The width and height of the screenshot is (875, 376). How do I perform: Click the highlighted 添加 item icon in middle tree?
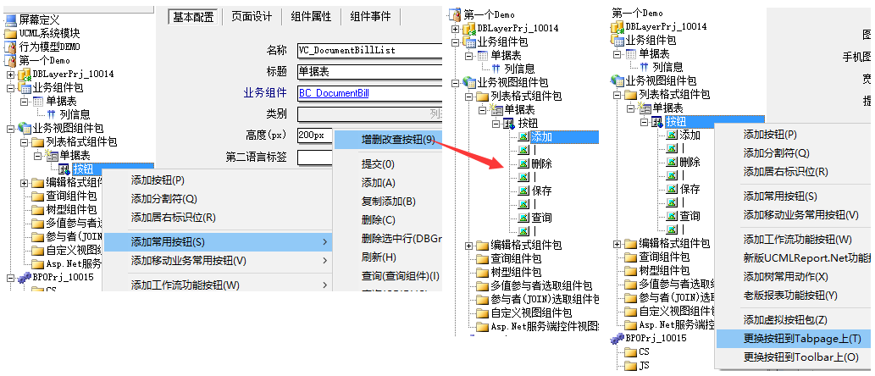pos(523,136)
